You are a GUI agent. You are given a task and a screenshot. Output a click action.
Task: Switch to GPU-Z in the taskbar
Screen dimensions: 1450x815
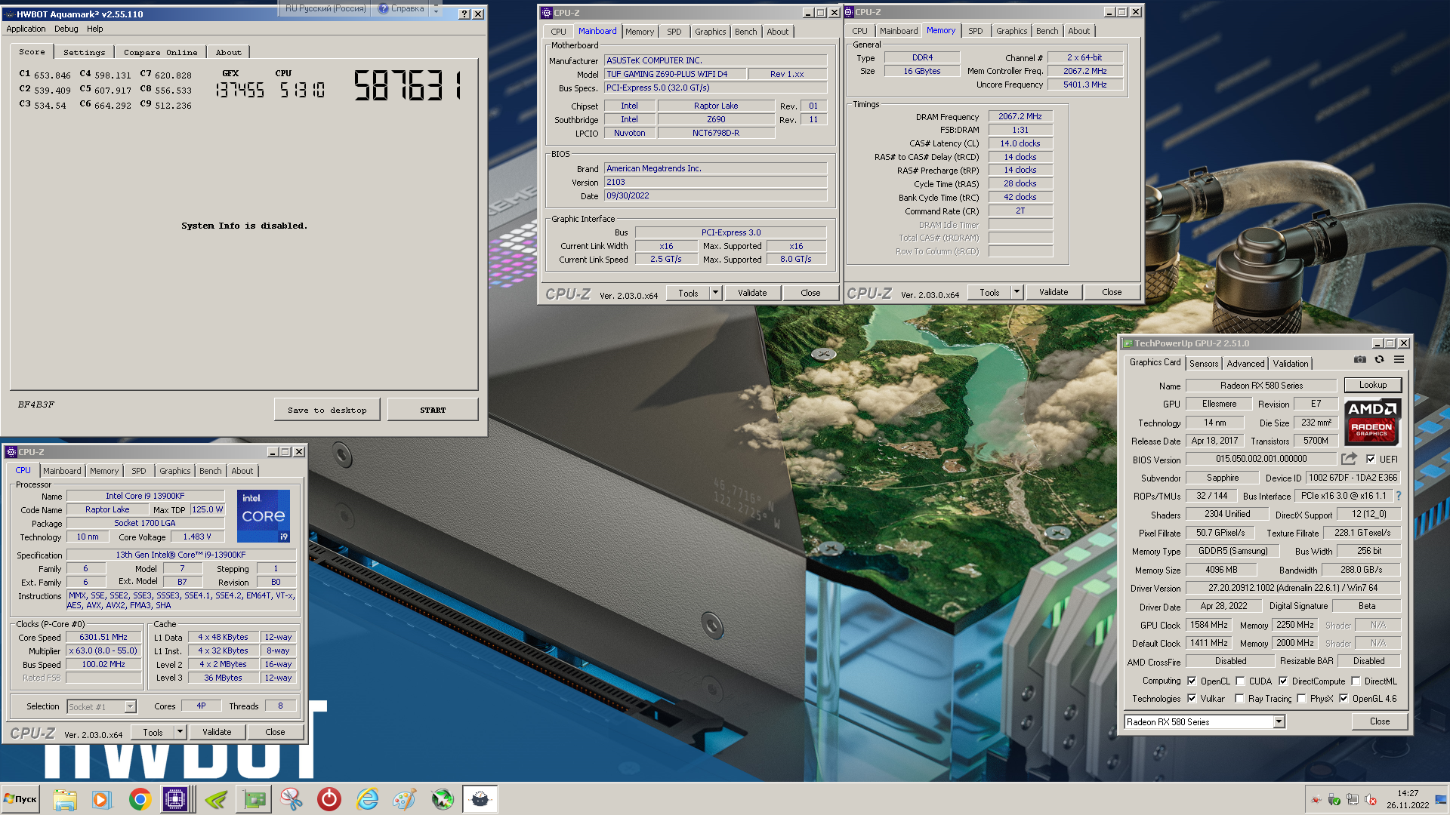point(255,799)
